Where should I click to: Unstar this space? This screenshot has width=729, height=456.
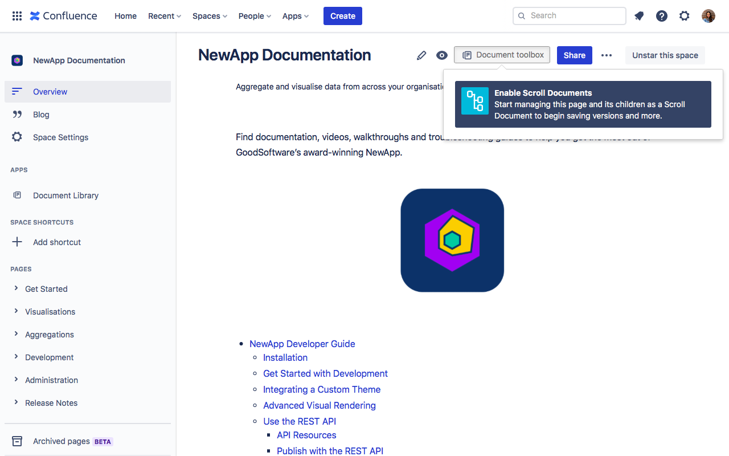click(665, 55)
